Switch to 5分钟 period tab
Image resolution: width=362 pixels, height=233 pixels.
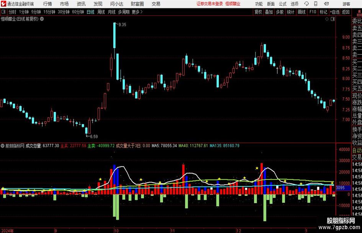36,12
